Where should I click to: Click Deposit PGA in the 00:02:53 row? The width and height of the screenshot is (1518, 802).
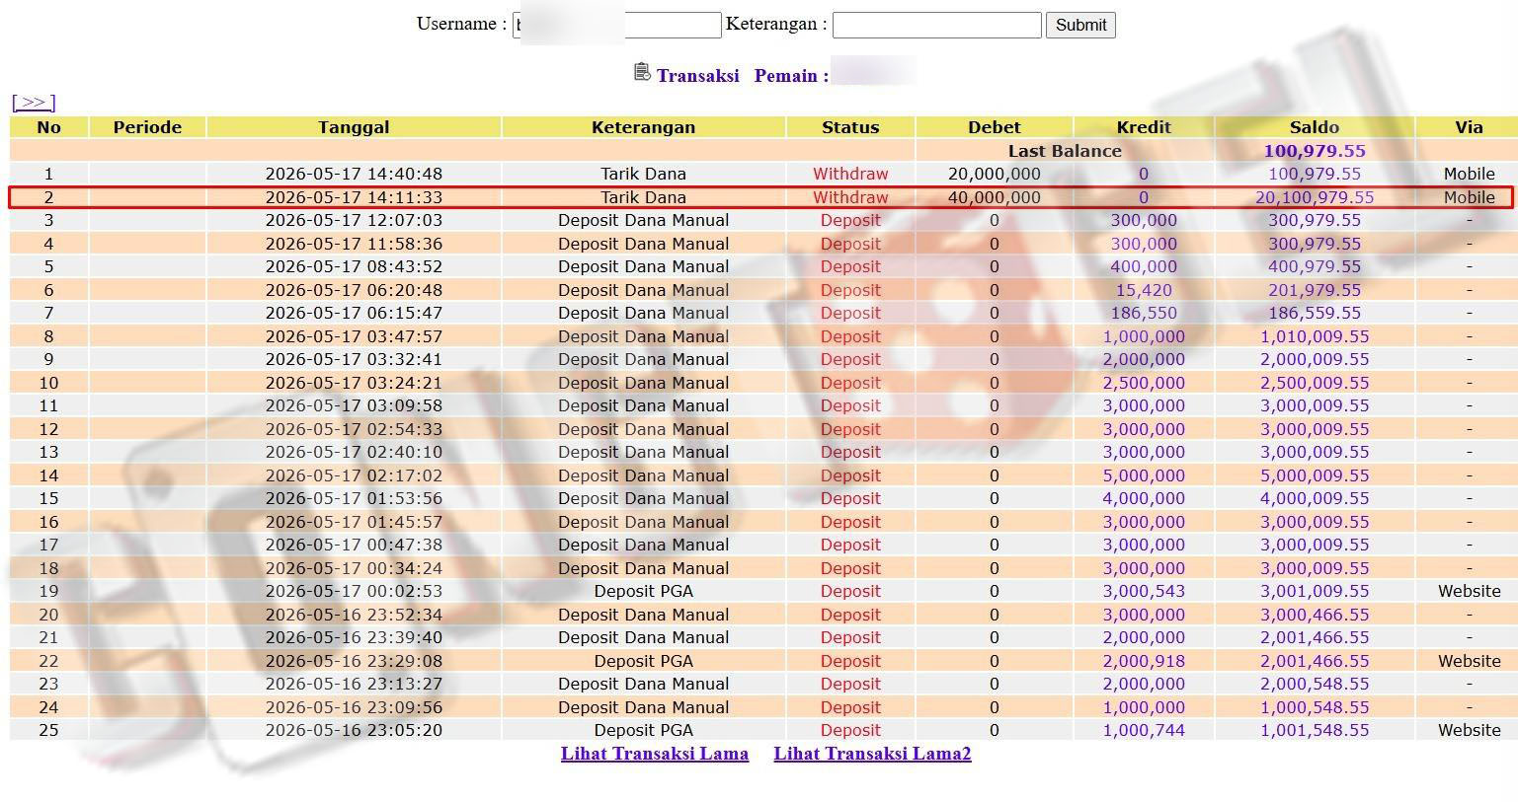tap(643, 591)
